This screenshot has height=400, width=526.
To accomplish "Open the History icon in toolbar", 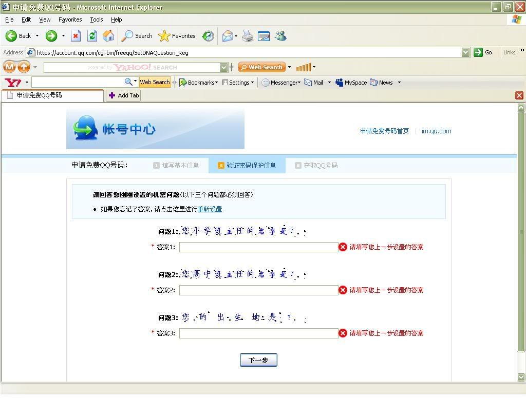I will [208, 36].
